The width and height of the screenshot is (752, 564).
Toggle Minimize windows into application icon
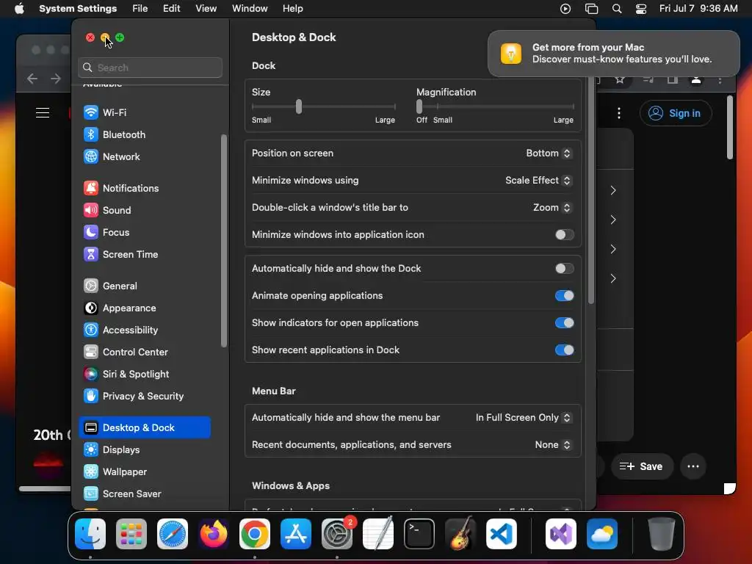(564, 234)
